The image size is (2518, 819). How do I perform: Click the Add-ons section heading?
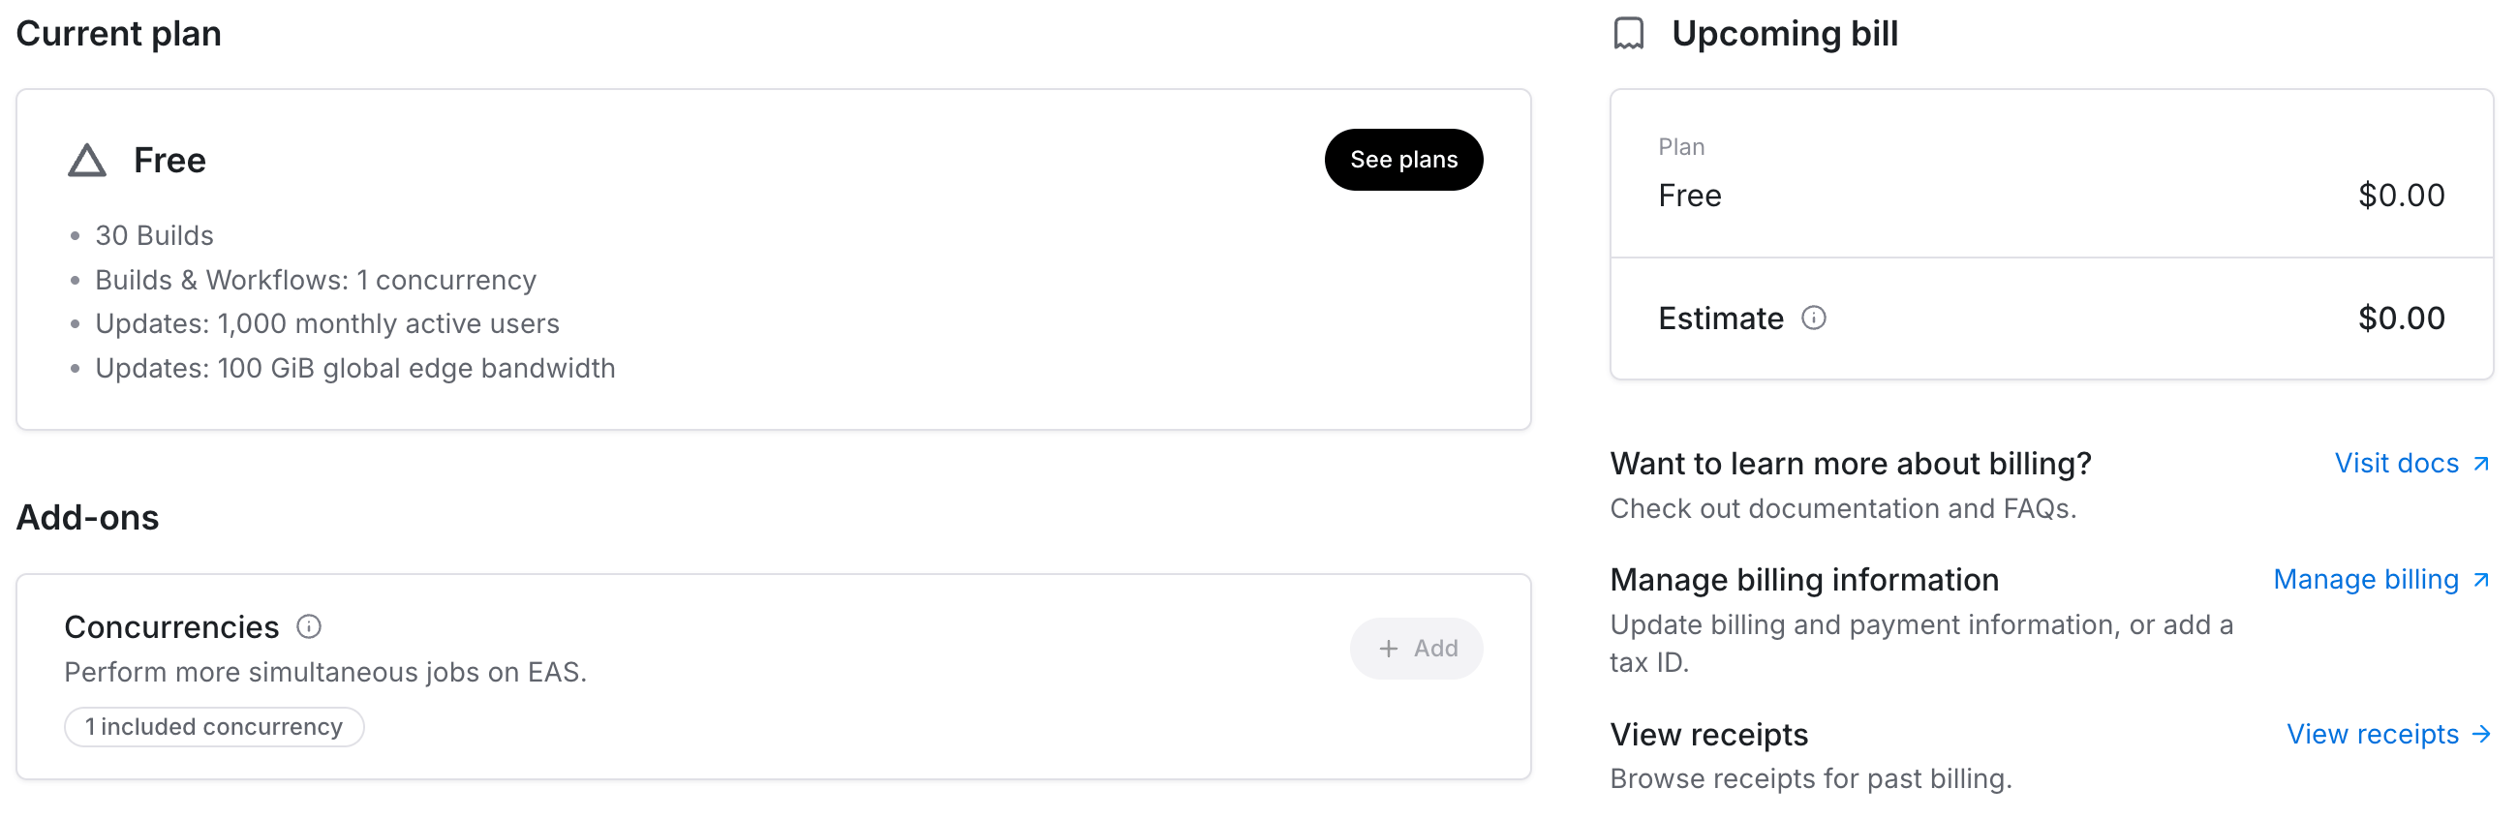88,517
